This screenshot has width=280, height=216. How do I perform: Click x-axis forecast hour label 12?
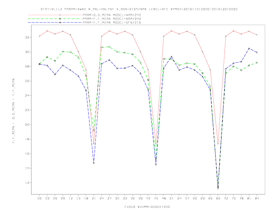pyautogui.click(x=71, y=198)
